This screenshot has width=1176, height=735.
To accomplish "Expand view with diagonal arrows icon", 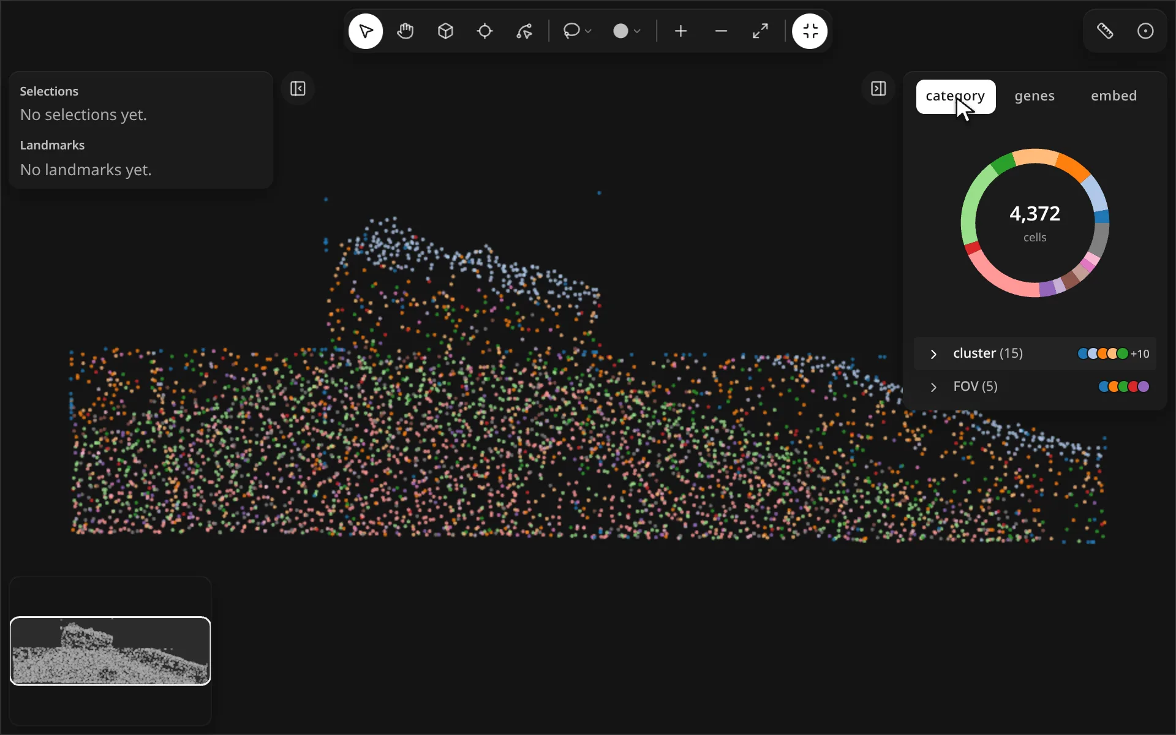I will tap(760, 31).
